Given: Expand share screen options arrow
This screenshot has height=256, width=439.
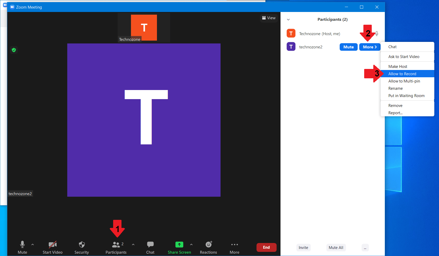Looking at the screenshot, I should tap(191, 245).
